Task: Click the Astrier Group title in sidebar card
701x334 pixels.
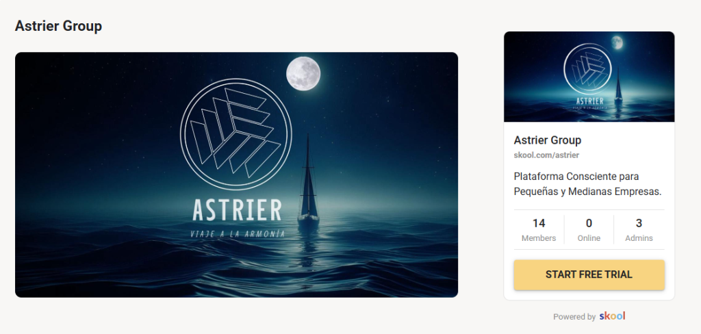Action: 547,140
